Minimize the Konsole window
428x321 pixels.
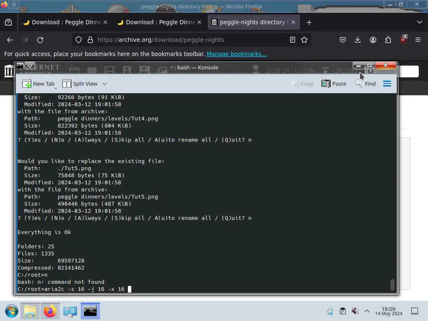[x=359, y=66]
